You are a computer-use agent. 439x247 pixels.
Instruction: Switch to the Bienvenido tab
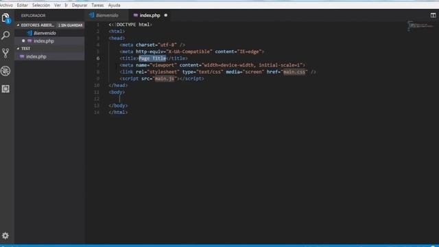pos(106,15)
